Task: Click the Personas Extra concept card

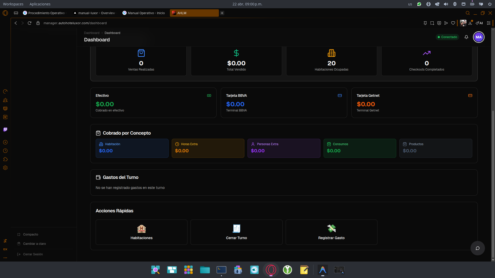Action: tap(284, 148)
